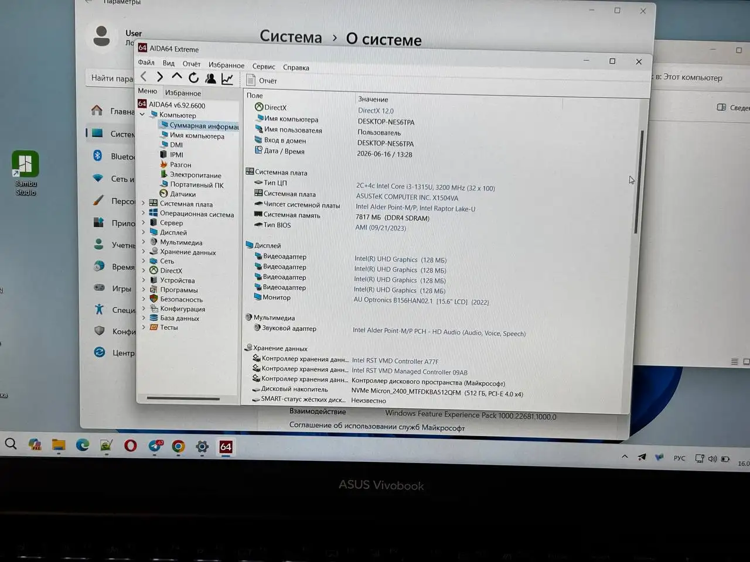Switch to the Меню tab in left panel
Image resolution: width=750 pixels, height=562 pixels.
click(148, 91)
